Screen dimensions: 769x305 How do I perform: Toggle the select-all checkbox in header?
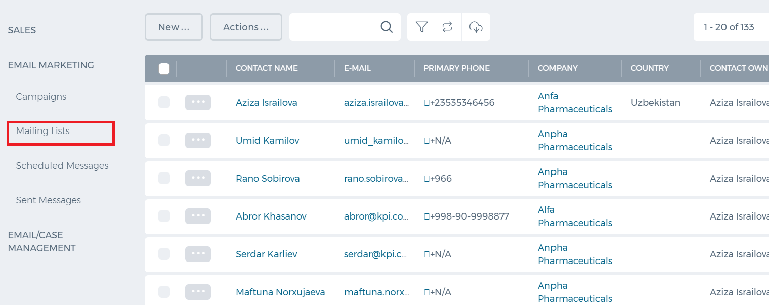coord(164,68)
